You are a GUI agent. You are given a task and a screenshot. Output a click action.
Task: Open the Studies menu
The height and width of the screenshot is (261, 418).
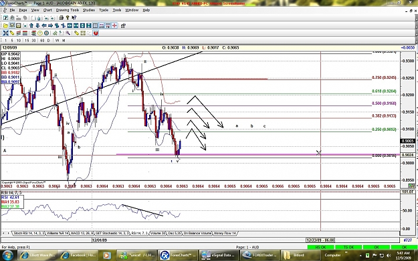tap(89, 10)
